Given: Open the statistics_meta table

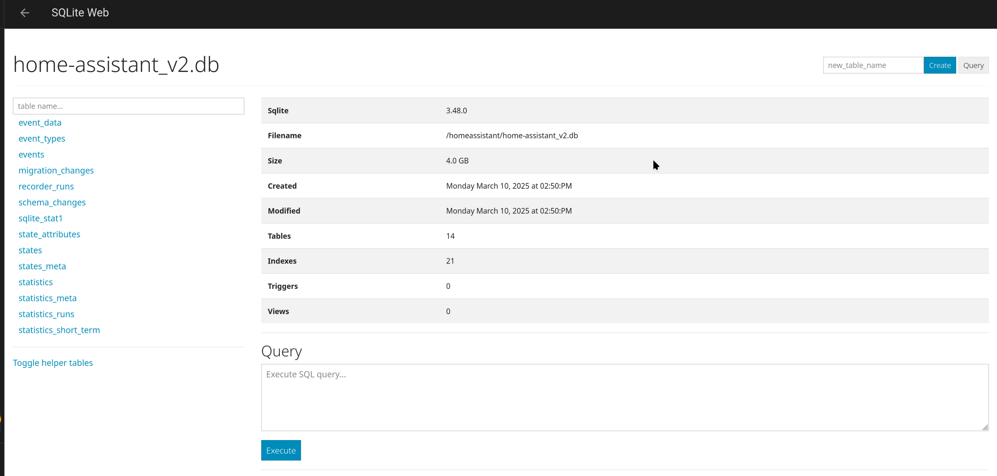Looking at the screenshot, I should (x=48, y=298).
